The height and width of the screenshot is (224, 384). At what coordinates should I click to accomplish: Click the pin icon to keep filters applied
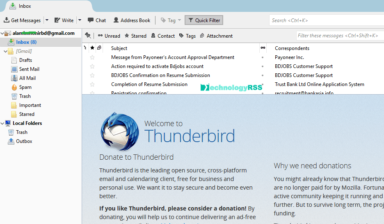88,36
